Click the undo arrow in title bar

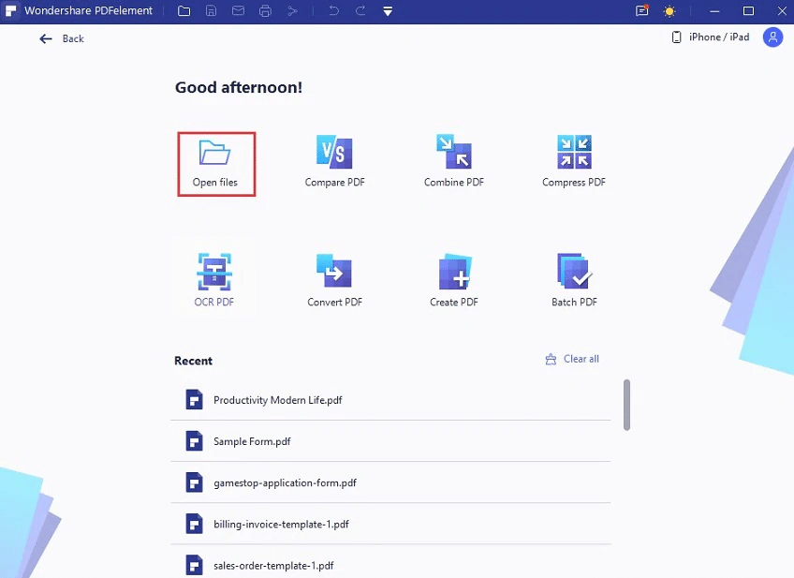tap(333, 10)
